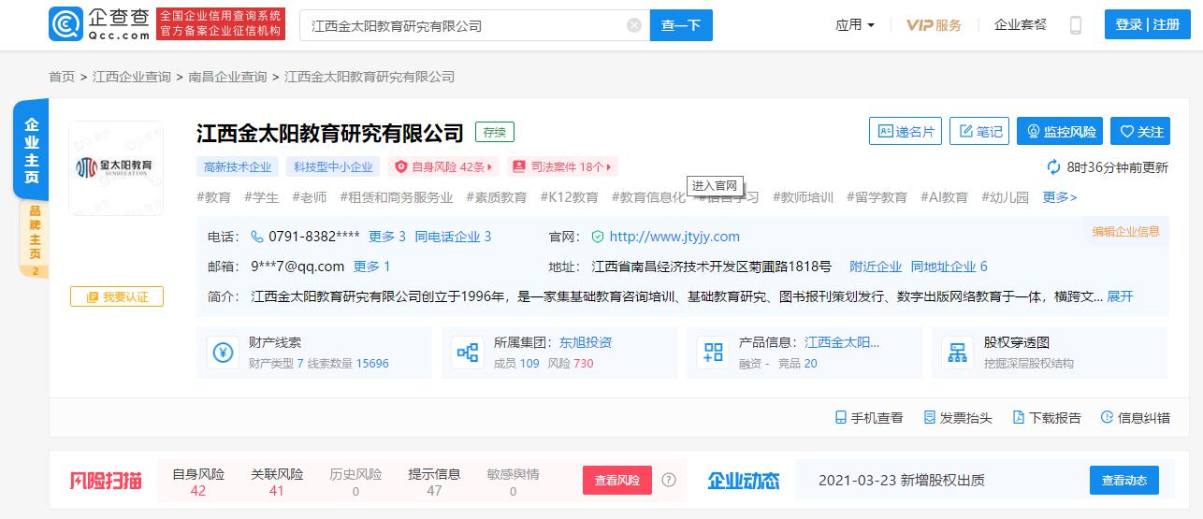Click 编辑企业信息 button
Viewport: 1203px width, 519px height.
(x=1126, y=232)
